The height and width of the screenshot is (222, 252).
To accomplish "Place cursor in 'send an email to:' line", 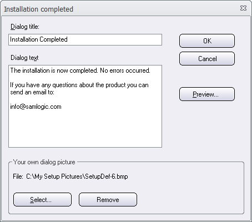I will coord(32,92).
